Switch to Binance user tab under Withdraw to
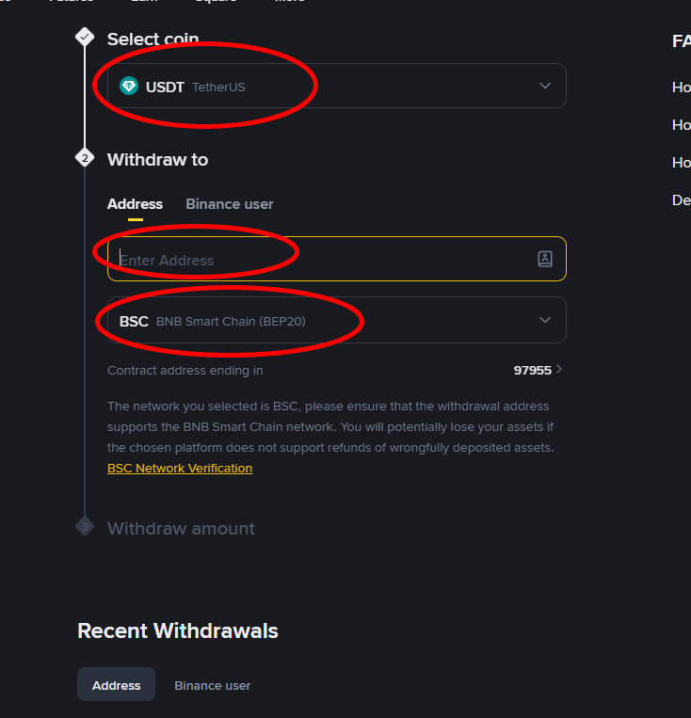The image size is (691, 718). [x=230, y=204]
